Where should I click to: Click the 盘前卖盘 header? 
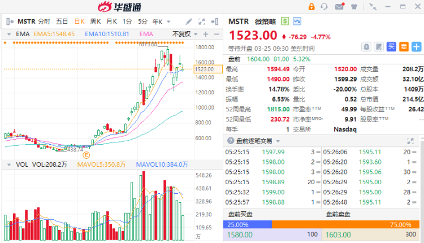tap(338, 214)
